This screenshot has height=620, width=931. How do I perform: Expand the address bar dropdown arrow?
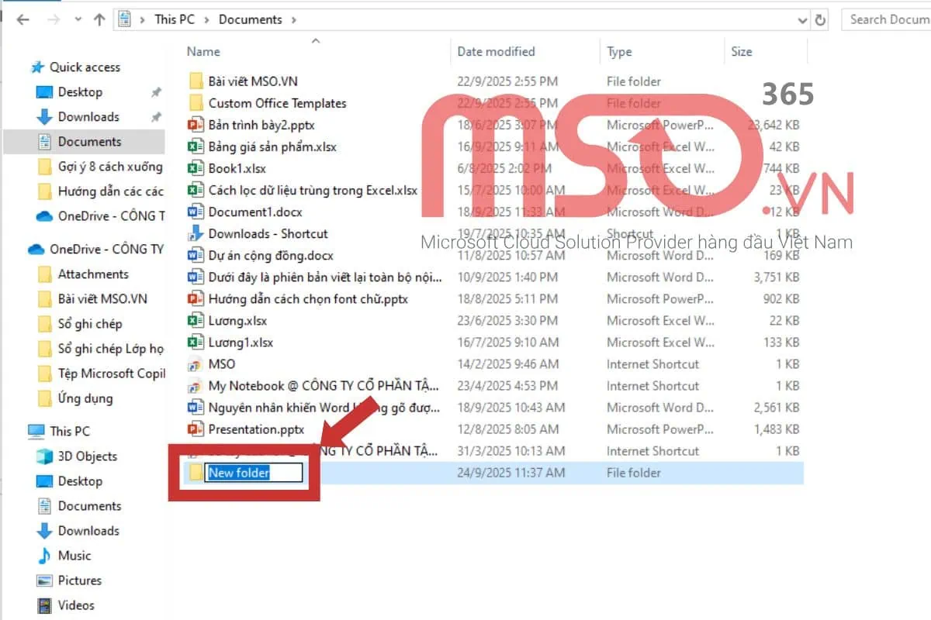coord(803,19)
